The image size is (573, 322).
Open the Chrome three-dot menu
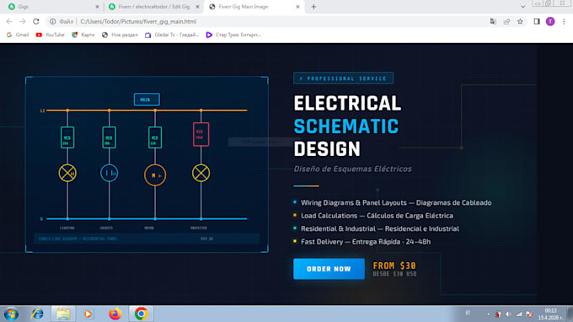[564, 22]
